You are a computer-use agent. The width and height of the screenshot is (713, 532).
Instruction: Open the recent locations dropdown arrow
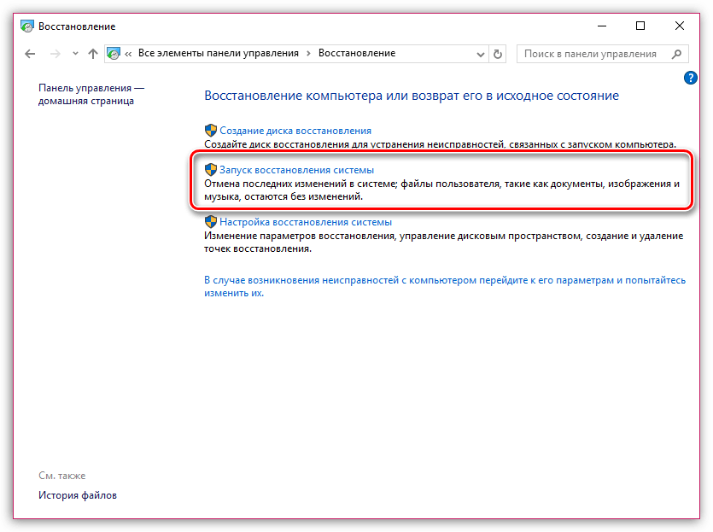[73, 54]
